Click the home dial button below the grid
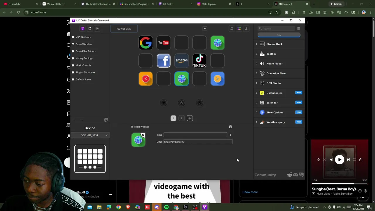 pos(182,103)
